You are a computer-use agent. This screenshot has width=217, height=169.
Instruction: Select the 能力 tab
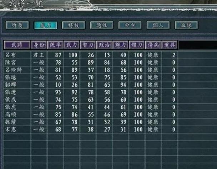click(x=45, y=25)
